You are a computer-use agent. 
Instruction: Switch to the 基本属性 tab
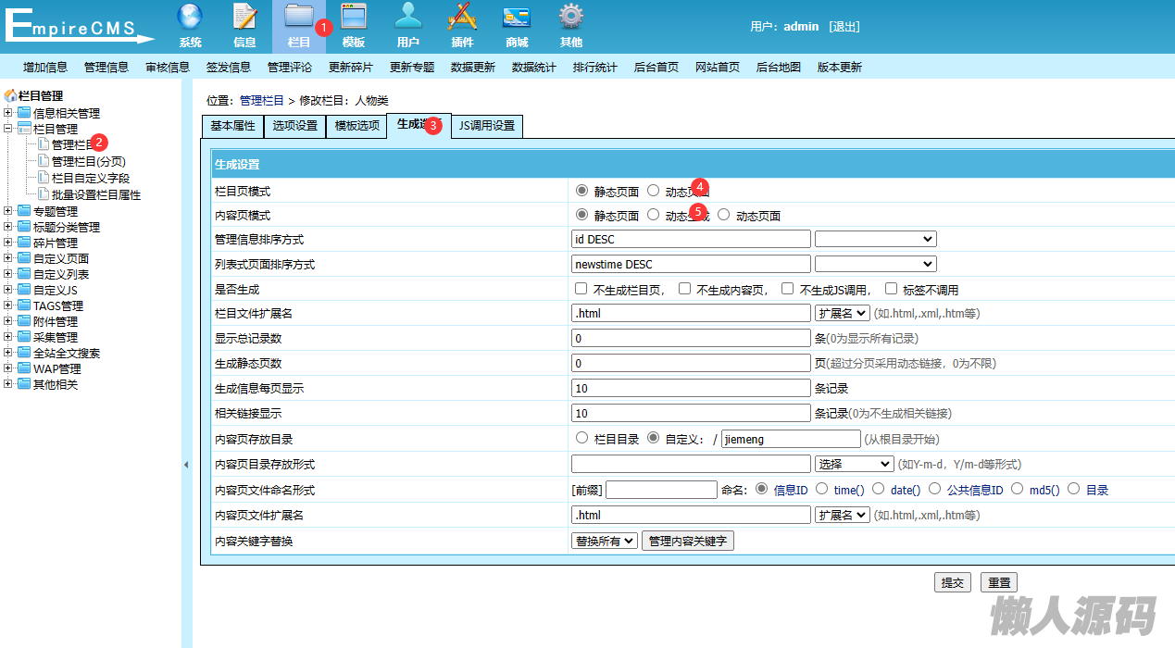click(232, 126)
